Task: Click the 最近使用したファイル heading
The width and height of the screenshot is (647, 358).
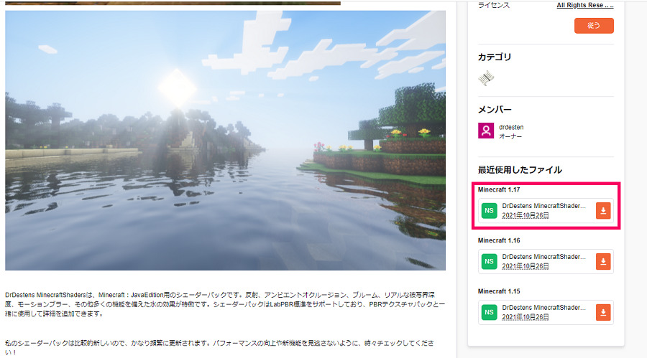Action: (520, 170)
